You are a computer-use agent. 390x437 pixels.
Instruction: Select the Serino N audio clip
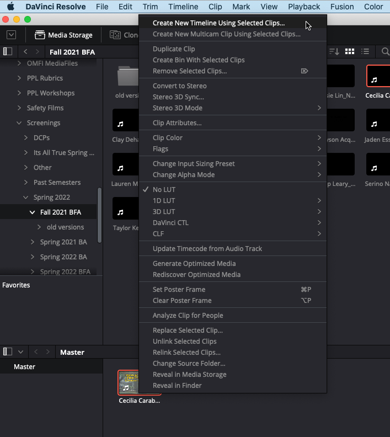pos(378,164)
